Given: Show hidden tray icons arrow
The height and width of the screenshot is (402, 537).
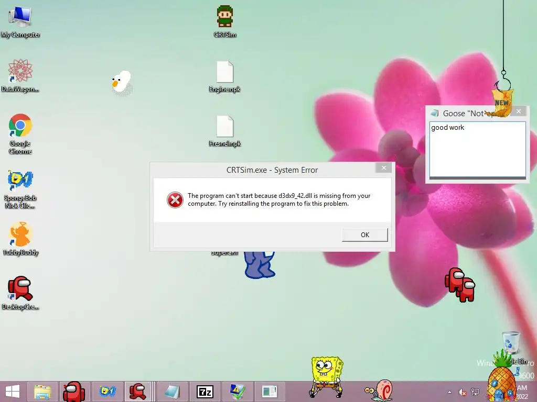Looking at the screenshot, I should coord(449,392).
